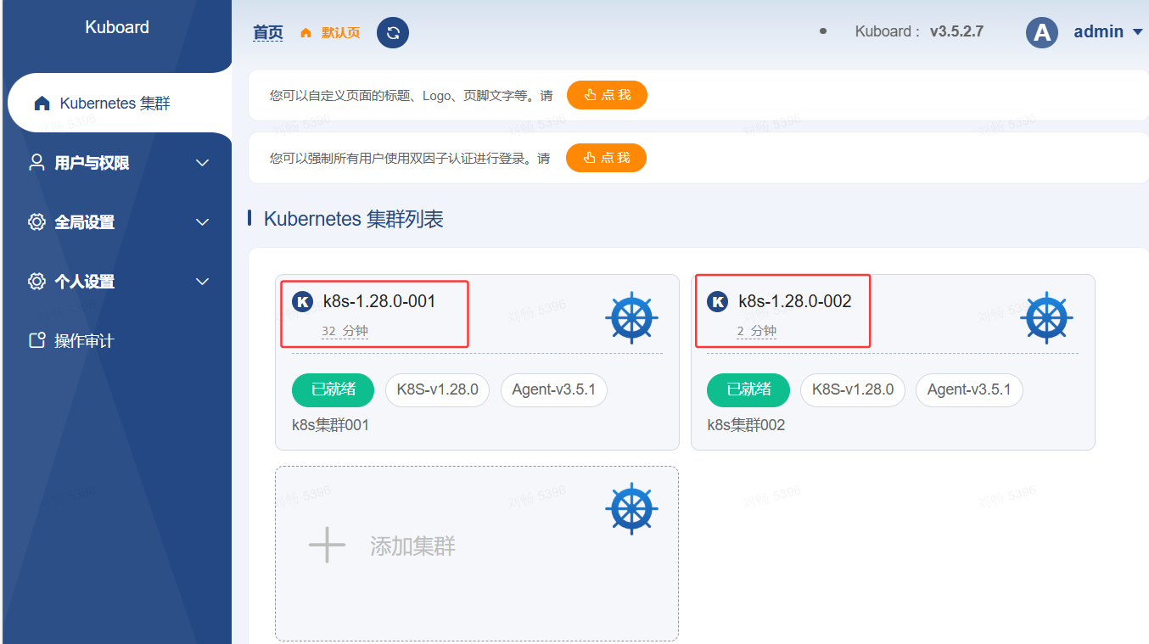This screenshot has height=644, width=1149.
Task: Expand the 全局设置 menu chevron
Action: [202, 222]
